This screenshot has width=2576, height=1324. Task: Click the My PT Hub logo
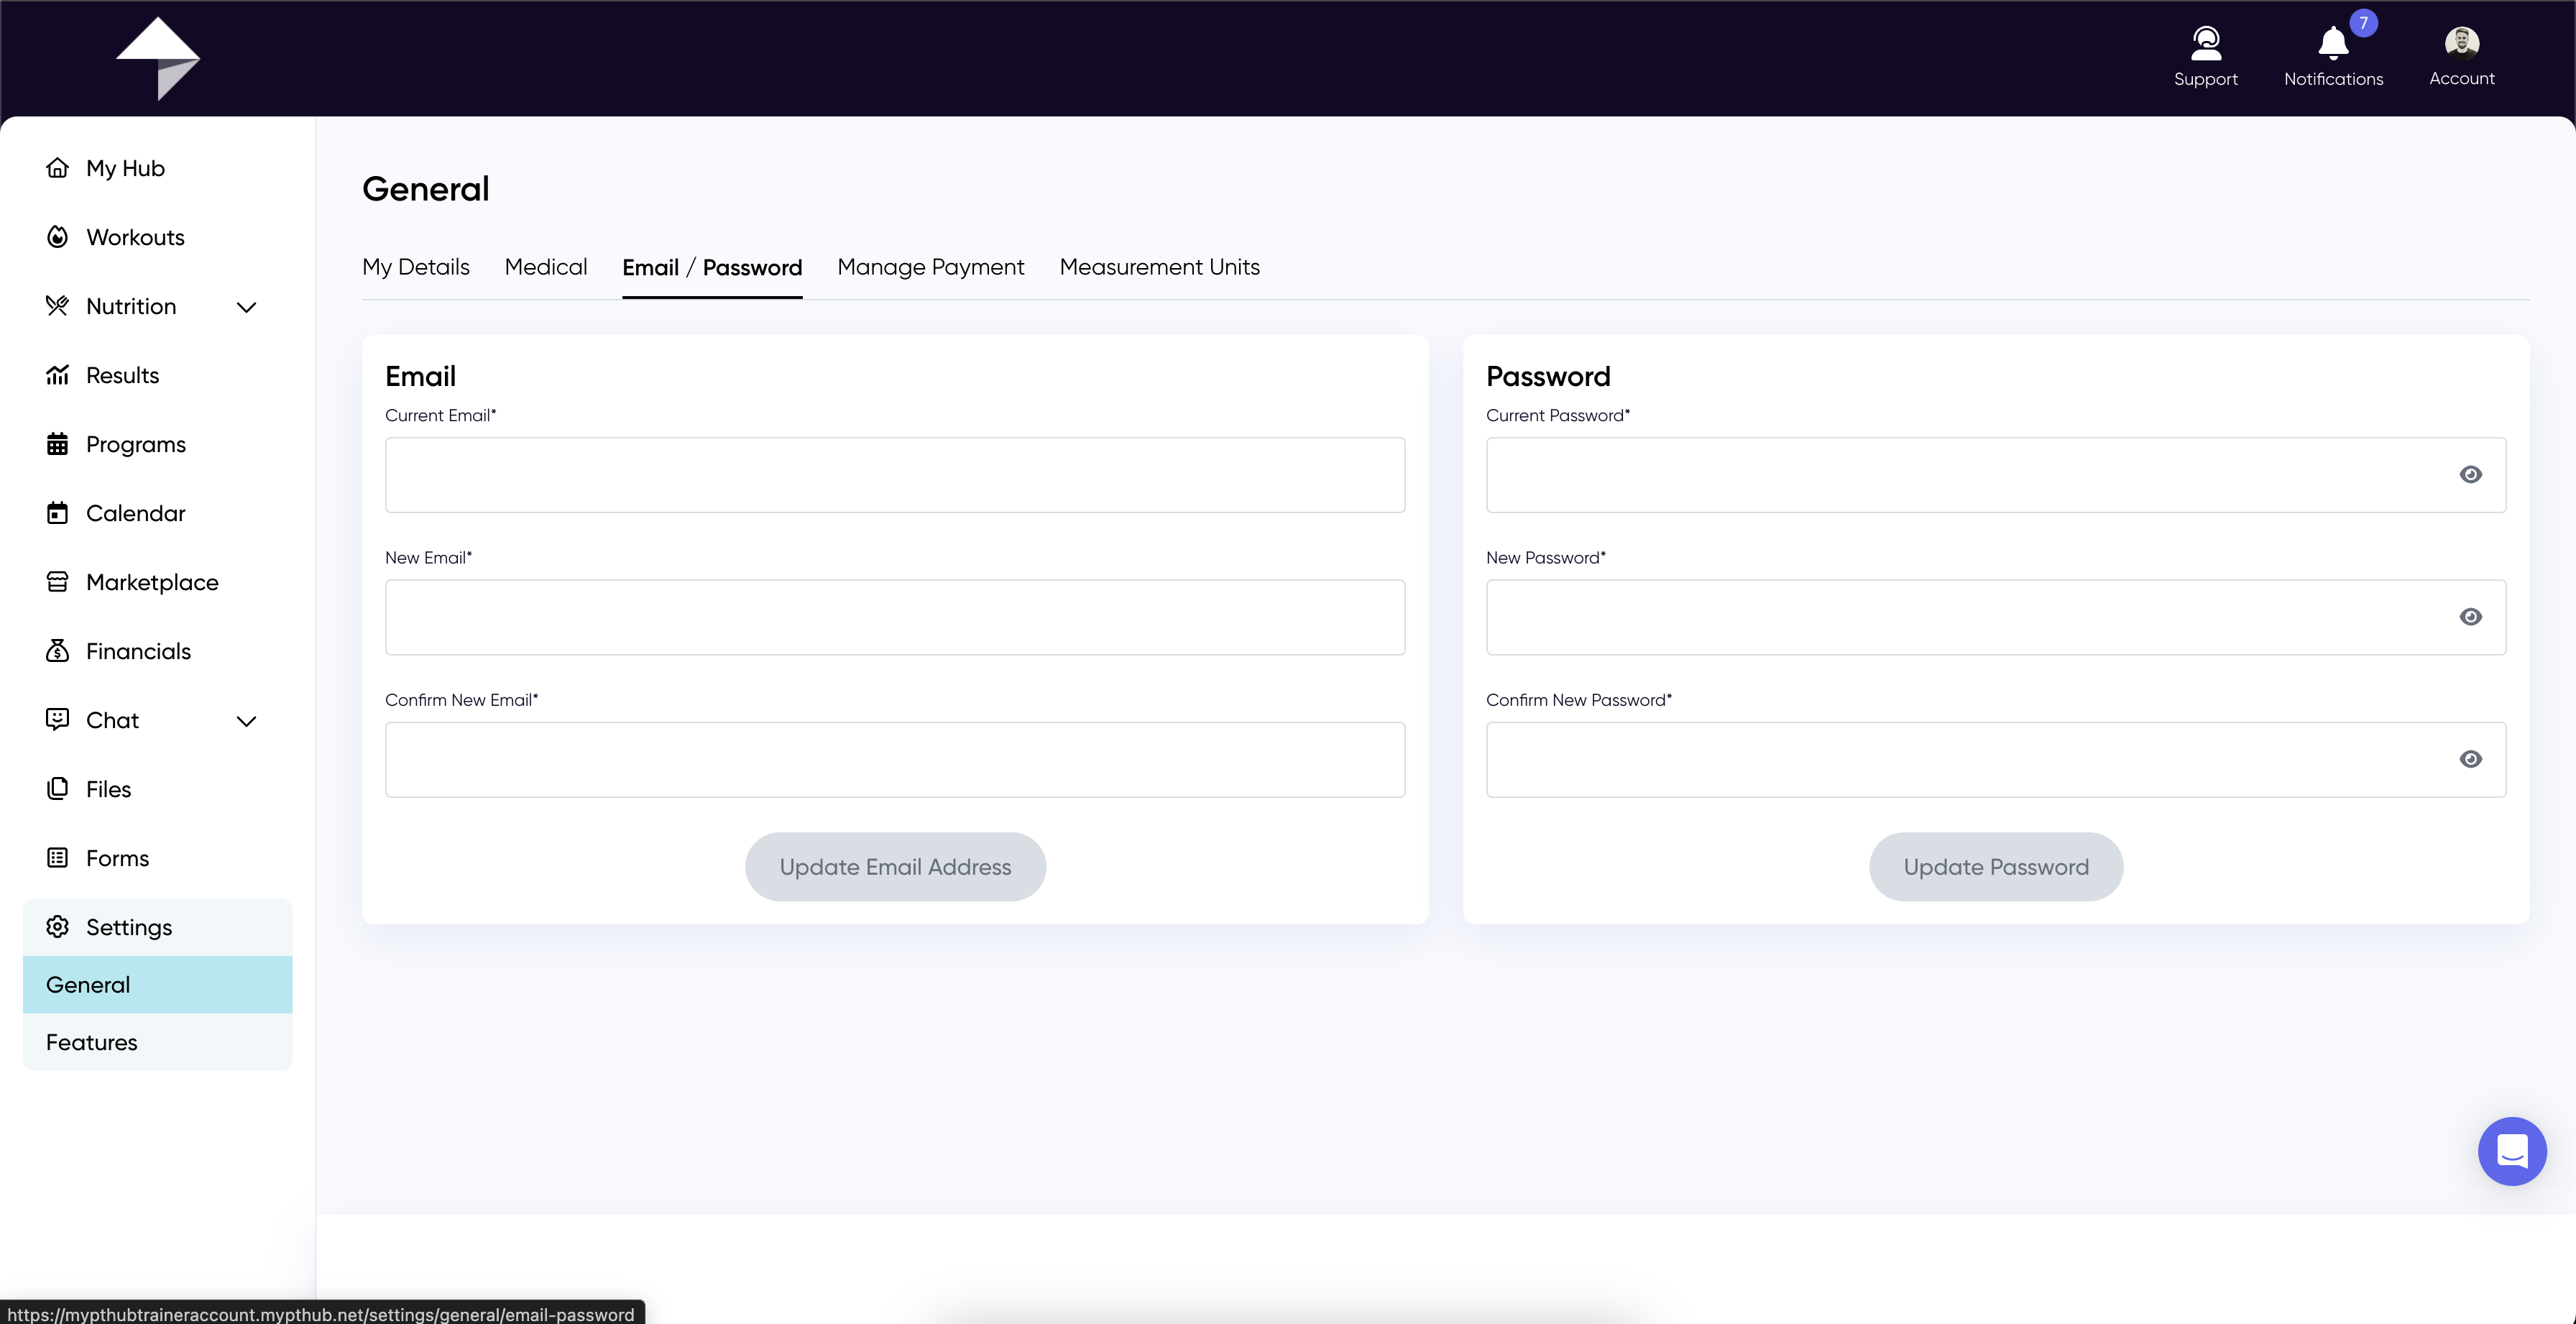[x=158, y=58]
